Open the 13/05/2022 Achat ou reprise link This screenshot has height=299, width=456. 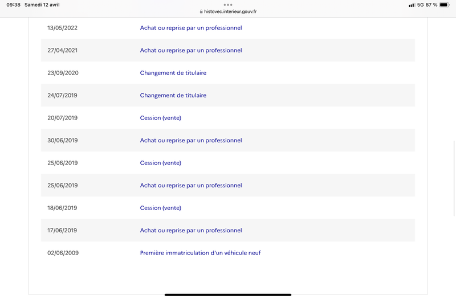point(191,28)
